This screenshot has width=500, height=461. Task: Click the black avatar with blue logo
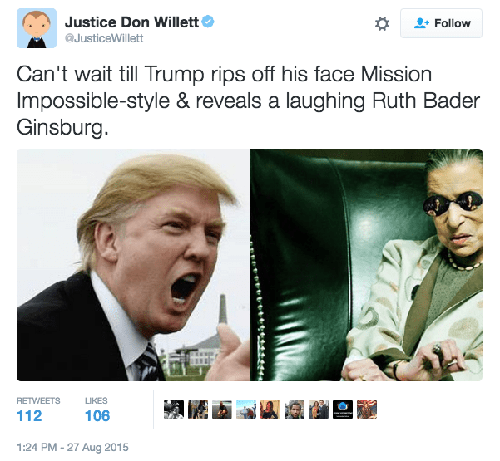[x=343, y=410]
